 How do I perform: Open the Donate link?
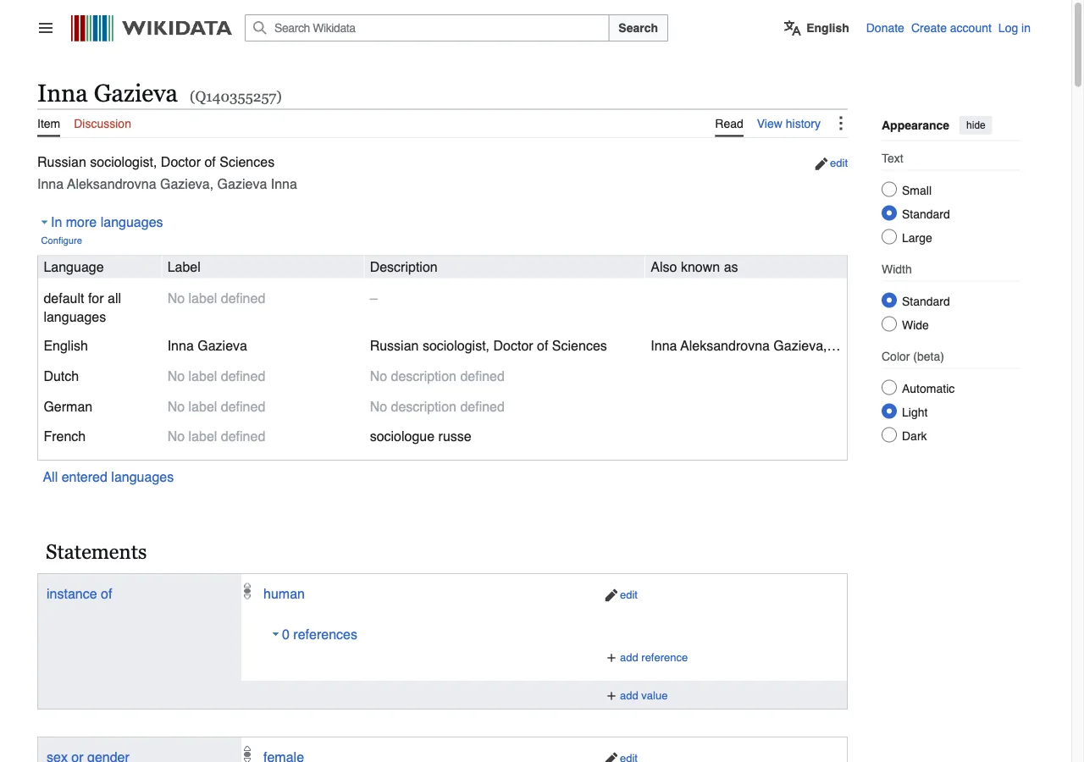pyautogui.click(x=885, y=28)
